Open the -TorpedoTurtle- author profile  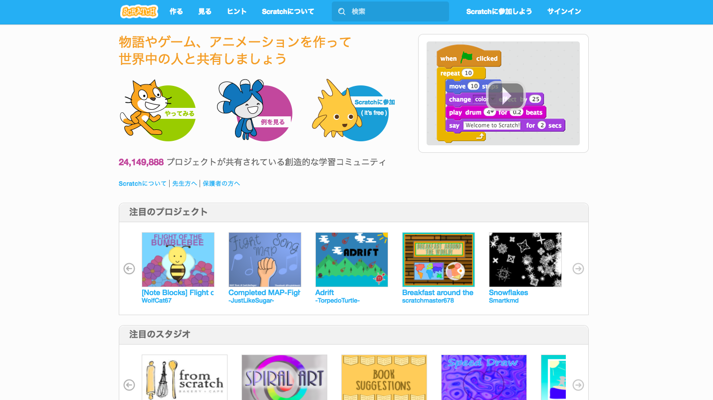click(x=338, y=301)
